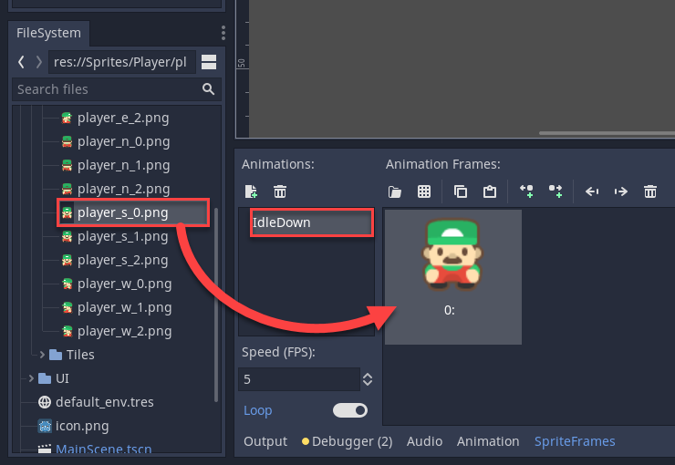Screen dimensions: 675x465
Task: Add frames from sprite sheet grid icon
Action: click(424, 191)
